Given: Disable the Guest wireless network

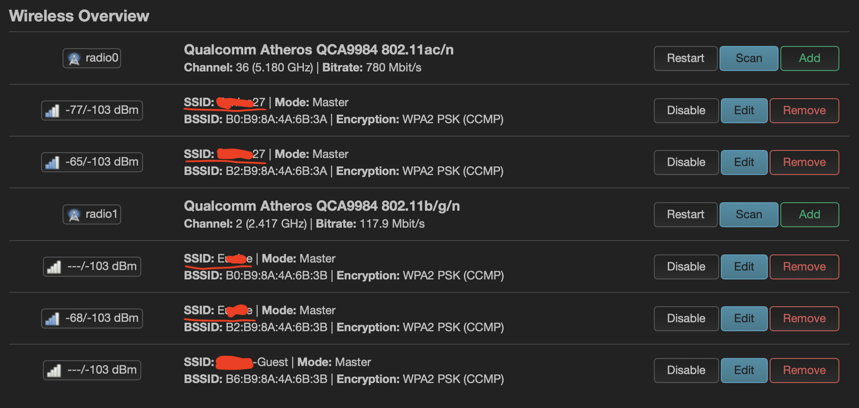Looking at the screenshot, I should click(686, 371).
